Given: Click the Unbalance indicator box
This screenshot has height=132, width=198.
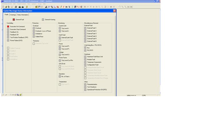Looking at the screenshot, I should click(34, 34).
